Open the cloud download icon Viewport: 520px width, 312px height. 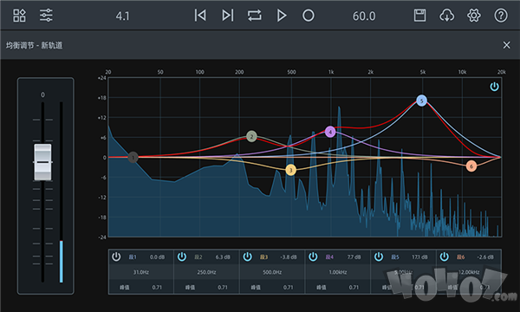click(446, 16)
